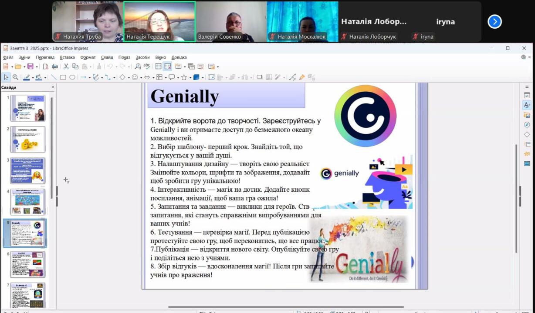535x313 pixels.
Task: Click the Print icon
Action: click(54, 67)
